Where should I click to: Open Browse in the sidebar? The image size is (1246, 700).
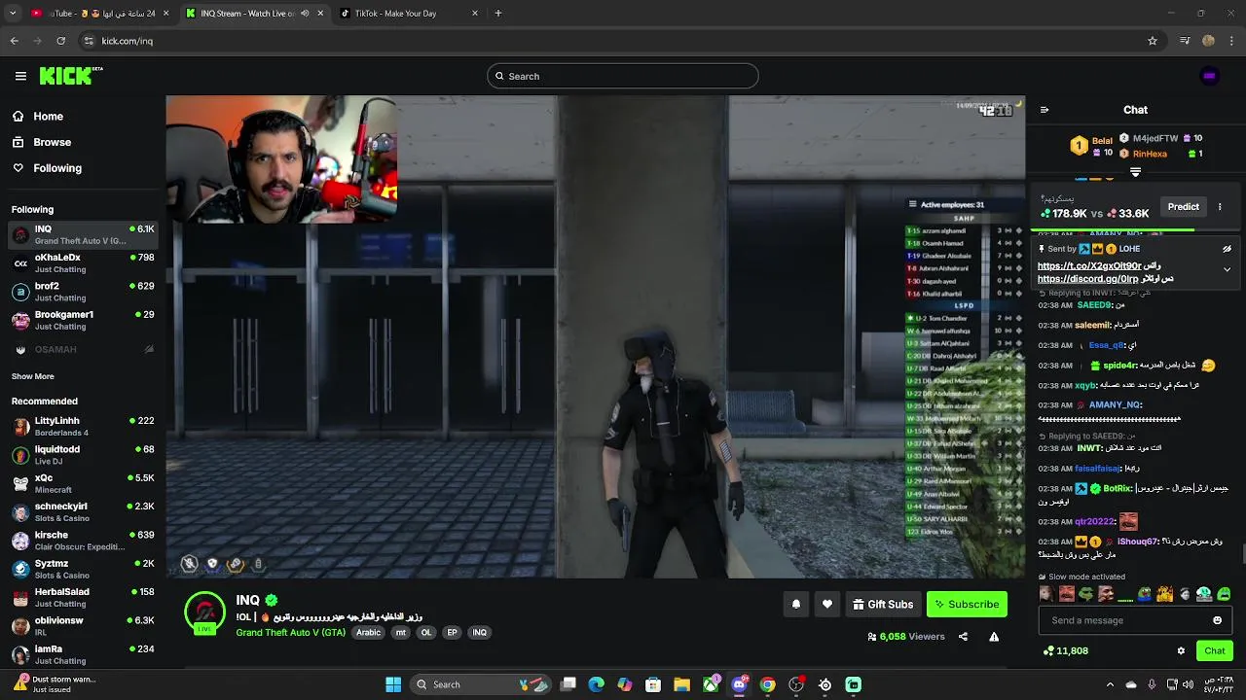coord(52,142)
